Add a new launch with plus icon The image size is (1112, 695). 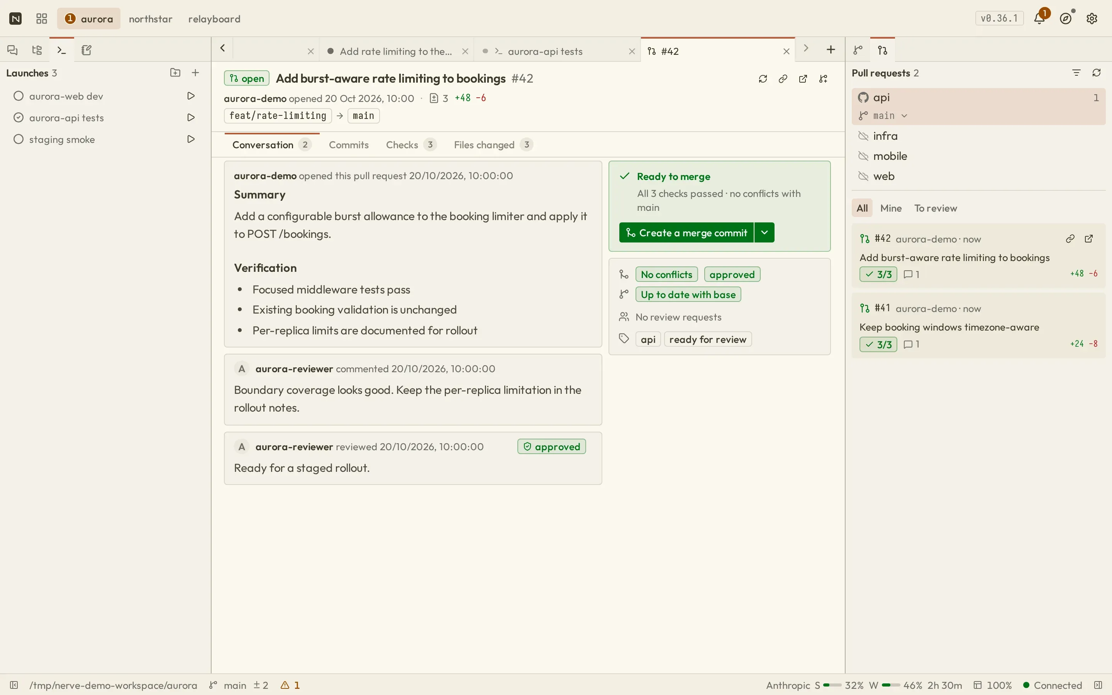pyautogui.click(x=195, y=73)
